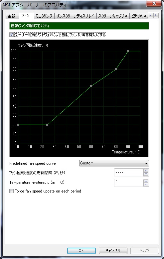Decrease the fan speed update interval value
Image resolution: width=164 pixels, height=259 pixels.
pyautogui.click(x=146, y=174)
